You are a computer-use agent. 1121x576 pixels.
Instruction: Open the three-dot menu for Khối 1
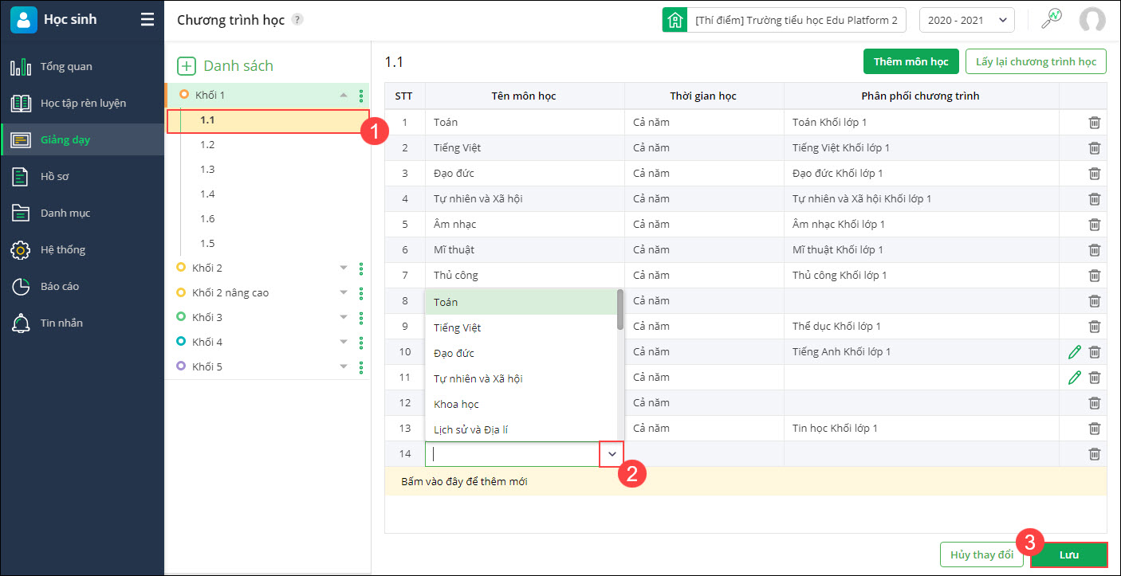(361, 96)
